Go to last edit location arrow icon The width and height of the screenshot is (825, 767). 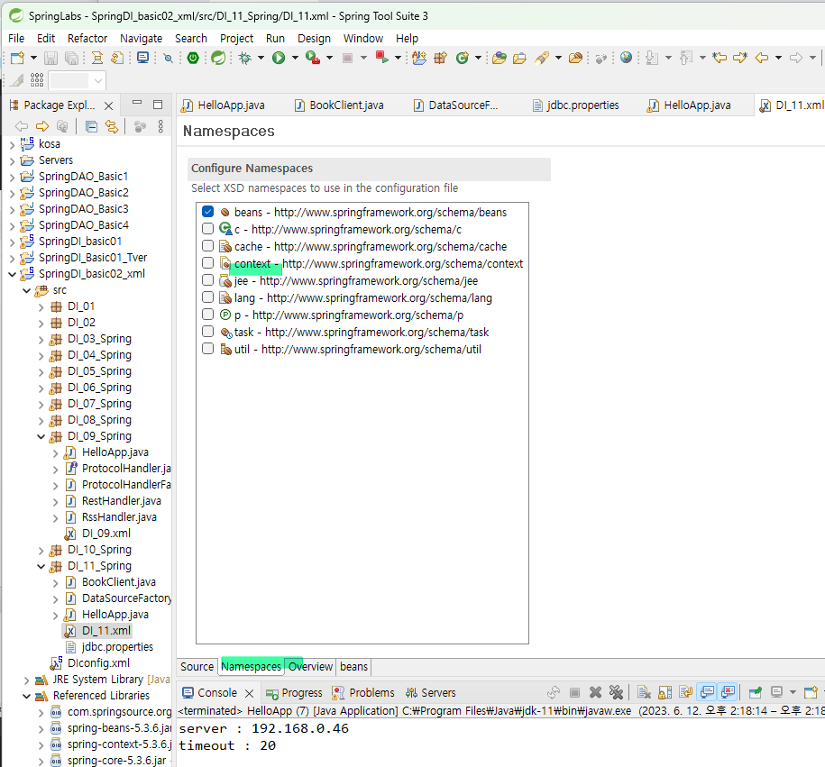click(x=720, y=58)
